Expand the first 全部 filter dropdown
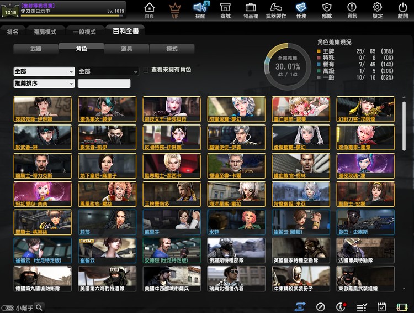 coord(44,71)
